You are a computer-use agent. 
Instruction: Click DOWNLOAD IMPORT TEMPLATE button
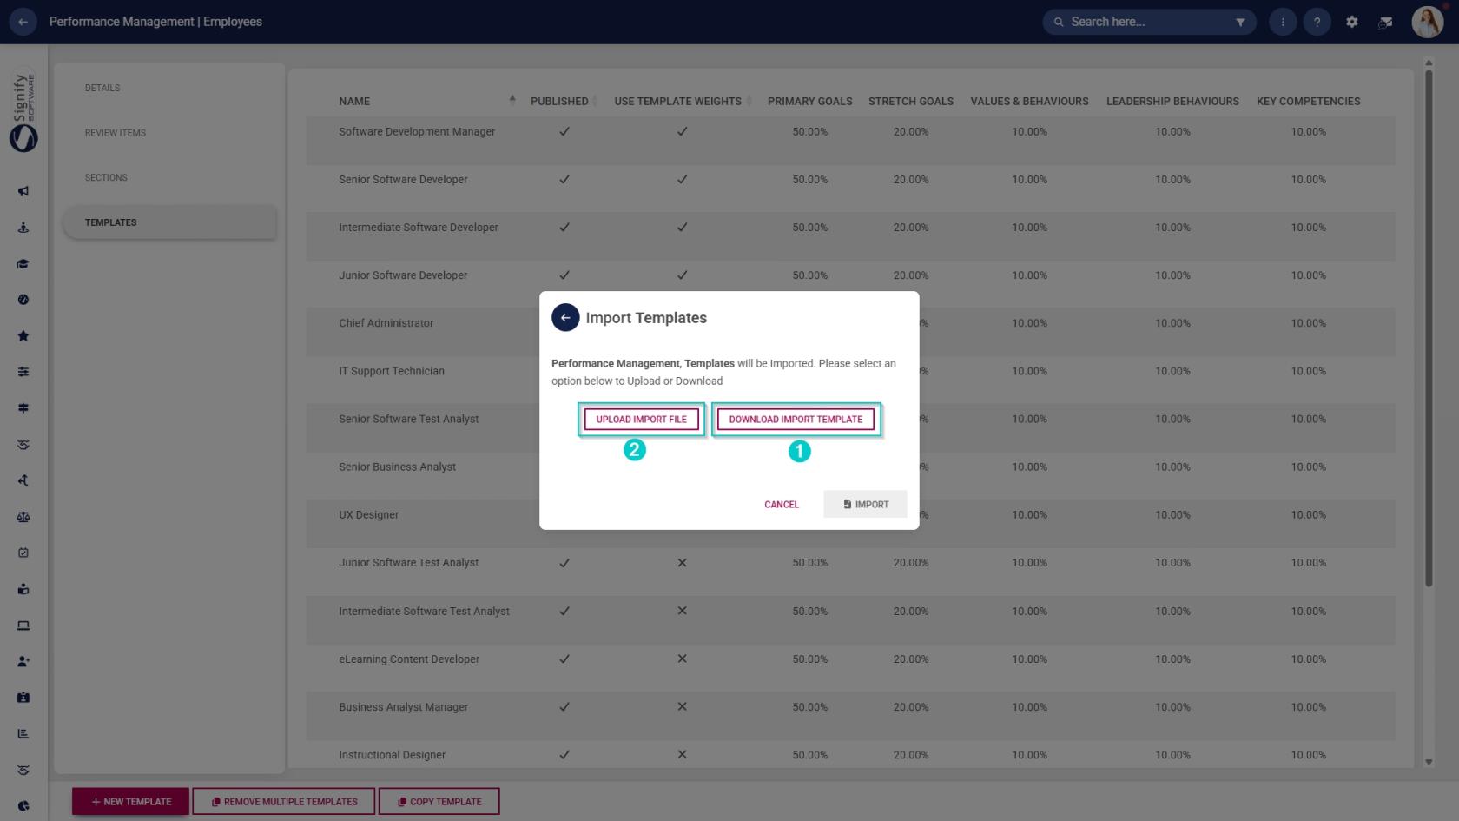tap(796, 420)
